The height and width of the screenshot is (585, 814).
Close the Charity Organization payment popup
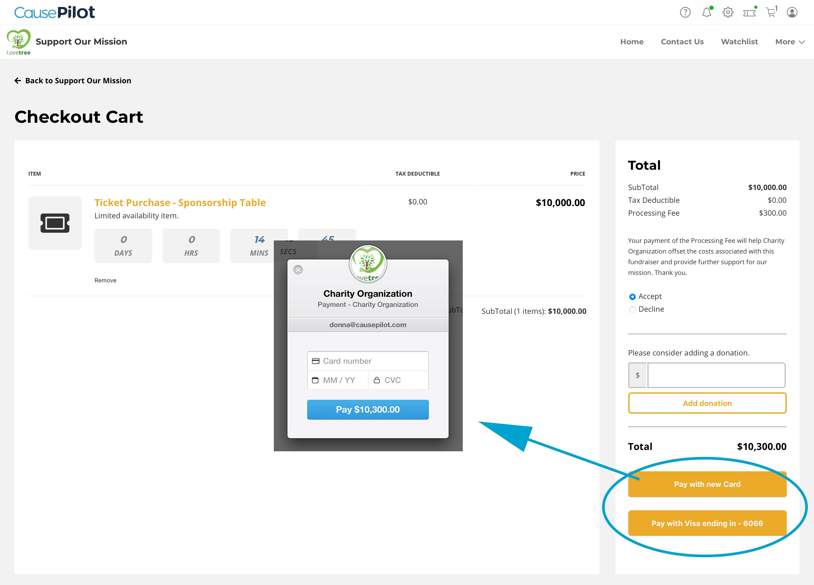(298, 270)
